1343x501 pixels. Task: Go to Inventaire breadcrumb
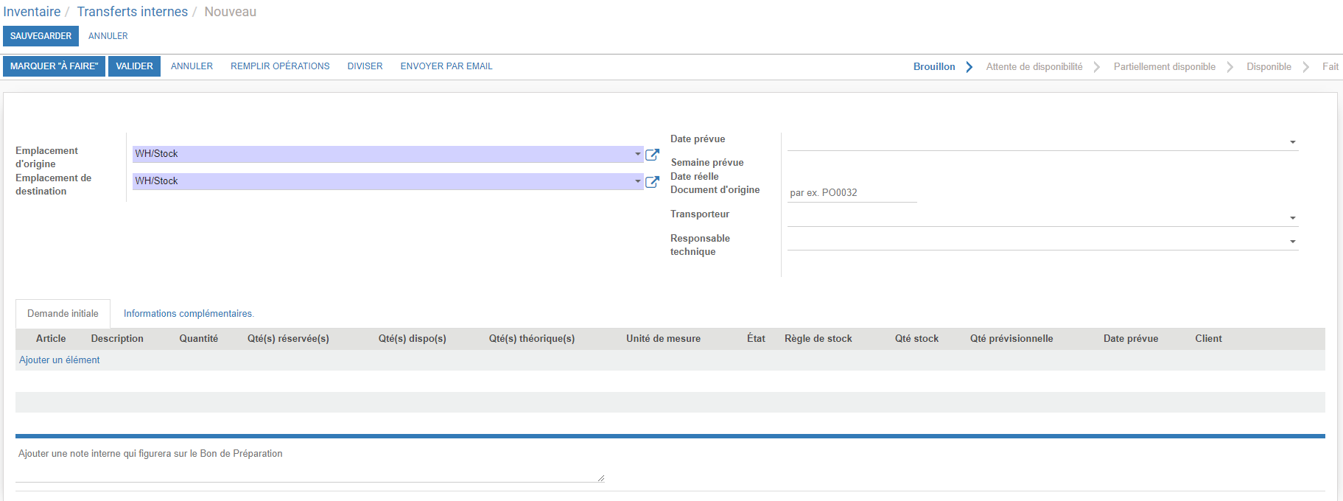click(x=32, y=12)
